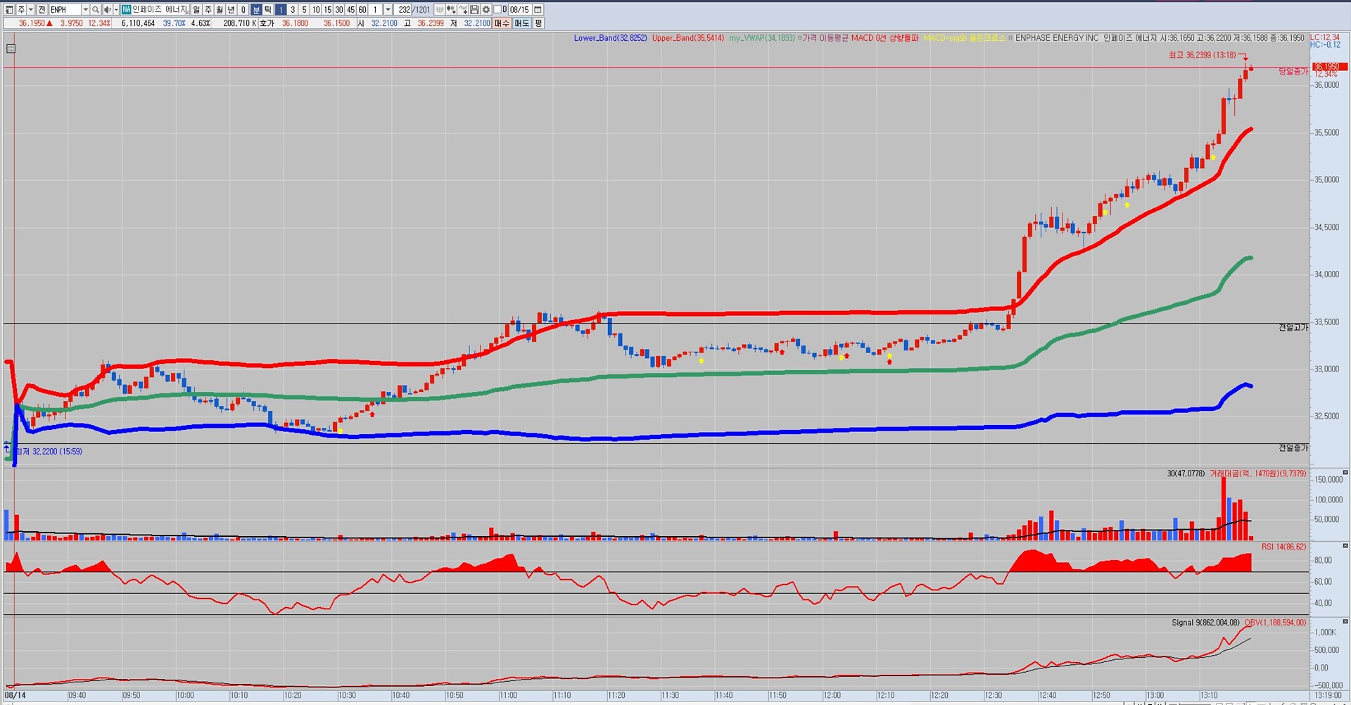1351x705 pixels.
Task: Click the current price tag 36.1950 on axis
Action: (x=1329, y=67)
